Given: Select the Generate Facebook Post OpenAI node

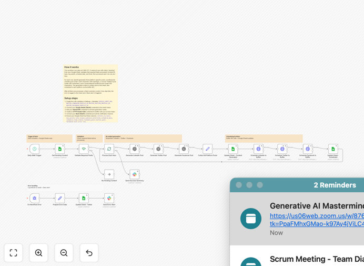Looking at the screenshot, I should (184, 149).
